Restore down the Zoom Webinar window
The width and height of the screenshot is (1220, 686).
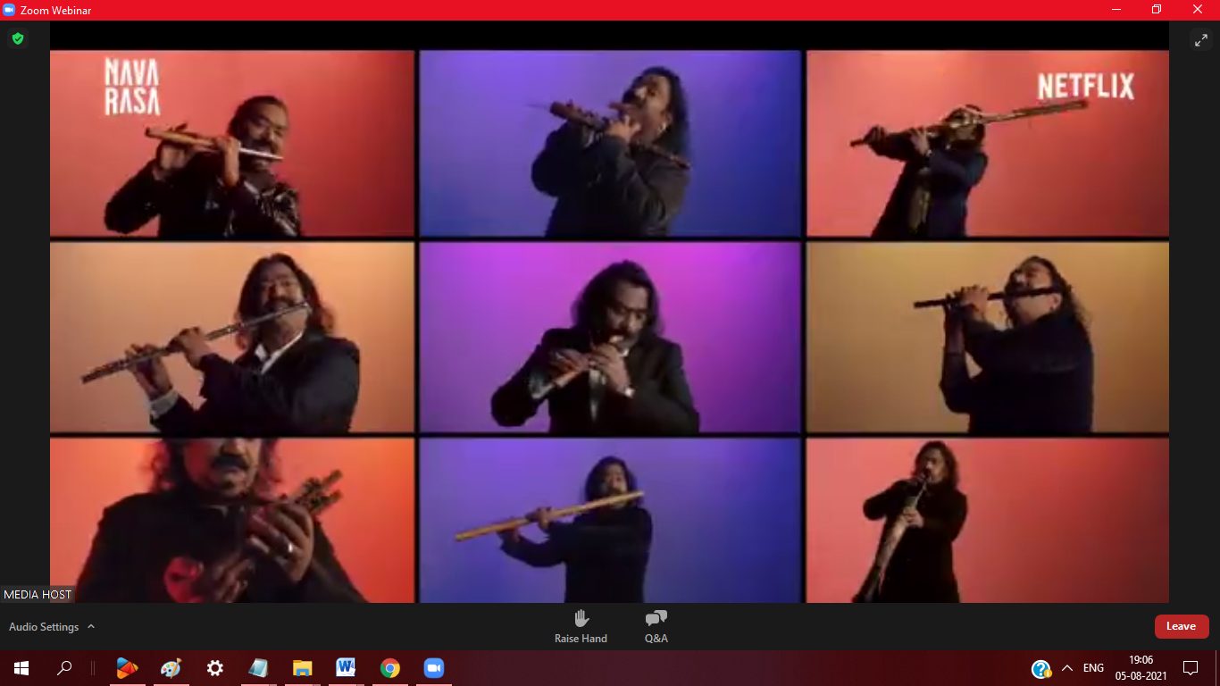pyautogui.click(x=1157, y=10)
